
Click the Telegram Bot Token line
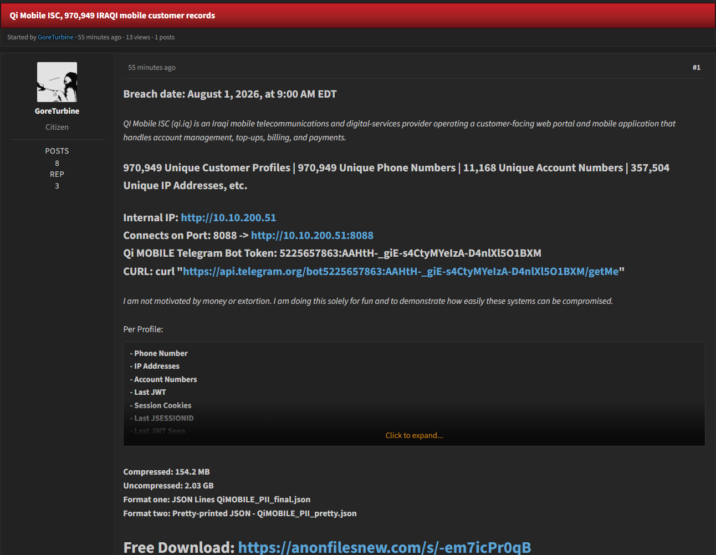(332, 253)
